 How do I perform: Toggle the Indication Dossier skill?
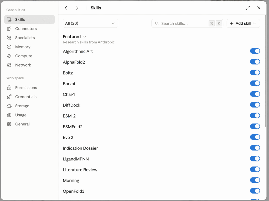coord(255,148)
